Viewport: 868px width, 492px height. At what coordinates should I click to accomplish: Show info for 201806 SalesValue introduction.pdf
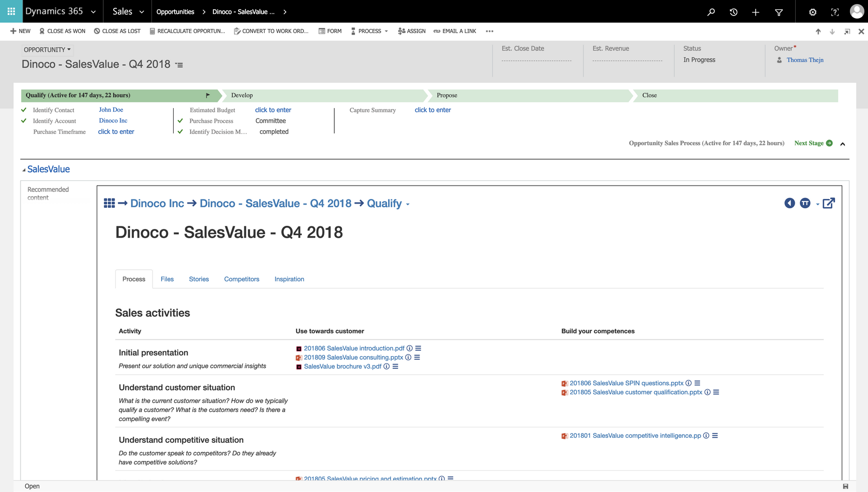(x=410, y=348)
